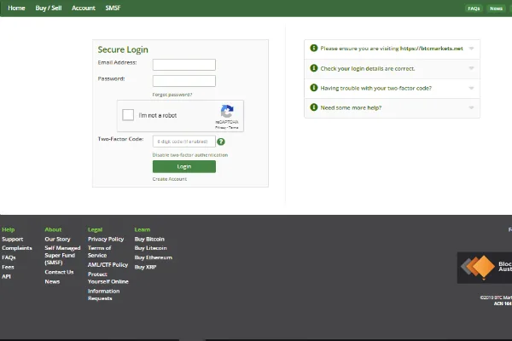The width and height of the screenshot is (512, 341).
Task: Click info icon beside btcmarkets.net URL notice
Action: click(313, 49)
